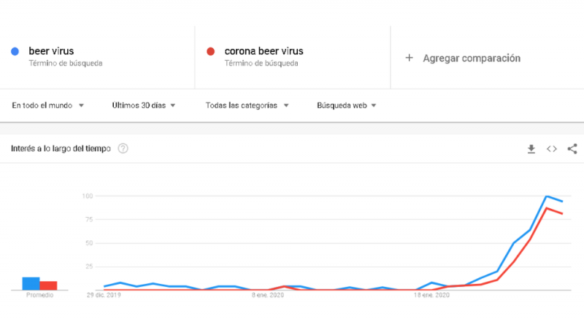Click 'Agregar comparación' text
584x333 pixels.
[x=472, y=58]
